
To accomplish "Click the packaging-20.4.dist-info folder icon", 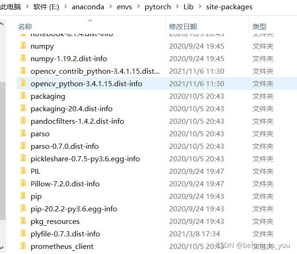I will (23, 108).
